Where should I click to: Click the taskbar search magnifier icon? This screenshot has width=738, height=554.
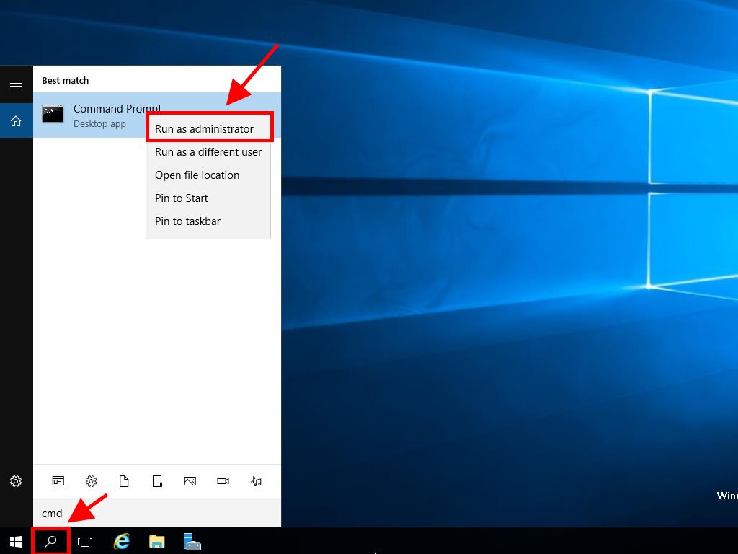coord(50,541)
